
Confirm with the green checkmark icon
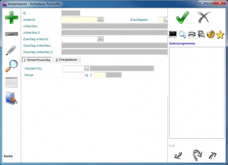[x=182, y=18]
